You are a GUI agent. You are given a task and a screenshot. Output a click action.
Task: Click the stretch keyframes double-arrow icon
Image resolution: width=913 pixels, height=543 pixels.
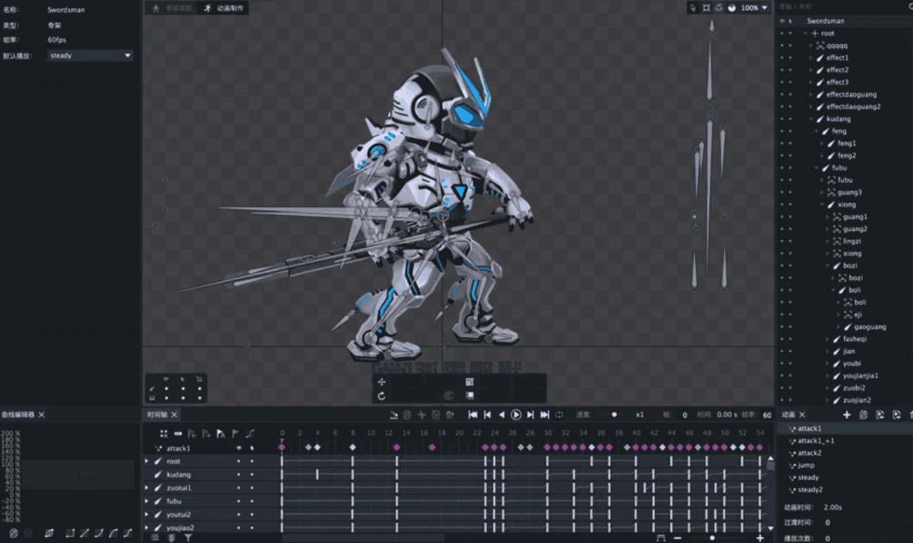tap(178, 434)
